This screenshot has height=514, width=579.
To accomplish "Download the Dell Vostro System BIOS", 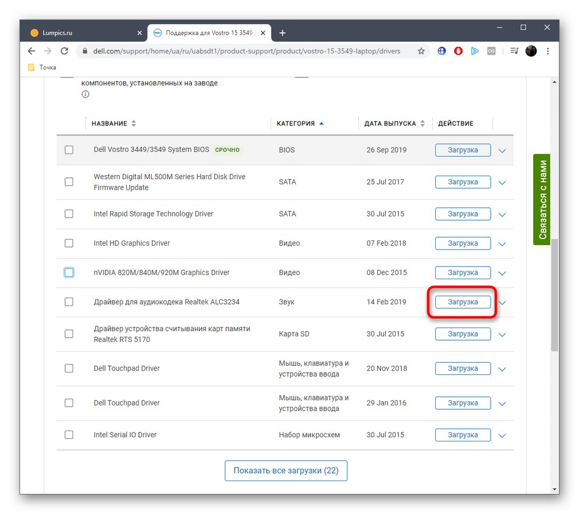I will tap(463, 150).
